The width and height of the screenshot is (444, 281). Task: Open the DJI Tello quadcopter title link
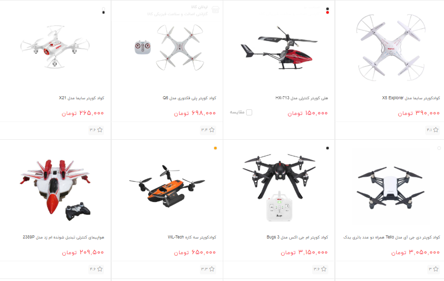pyautogui.click(x=392, y=237)
